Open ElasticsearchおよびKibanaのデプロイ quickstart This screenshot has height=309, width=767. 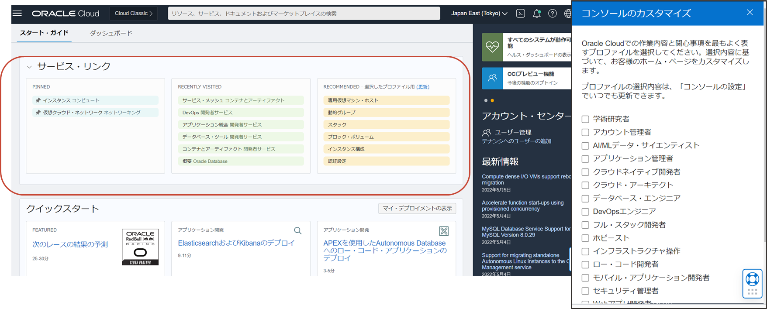[x=236, y=243]
